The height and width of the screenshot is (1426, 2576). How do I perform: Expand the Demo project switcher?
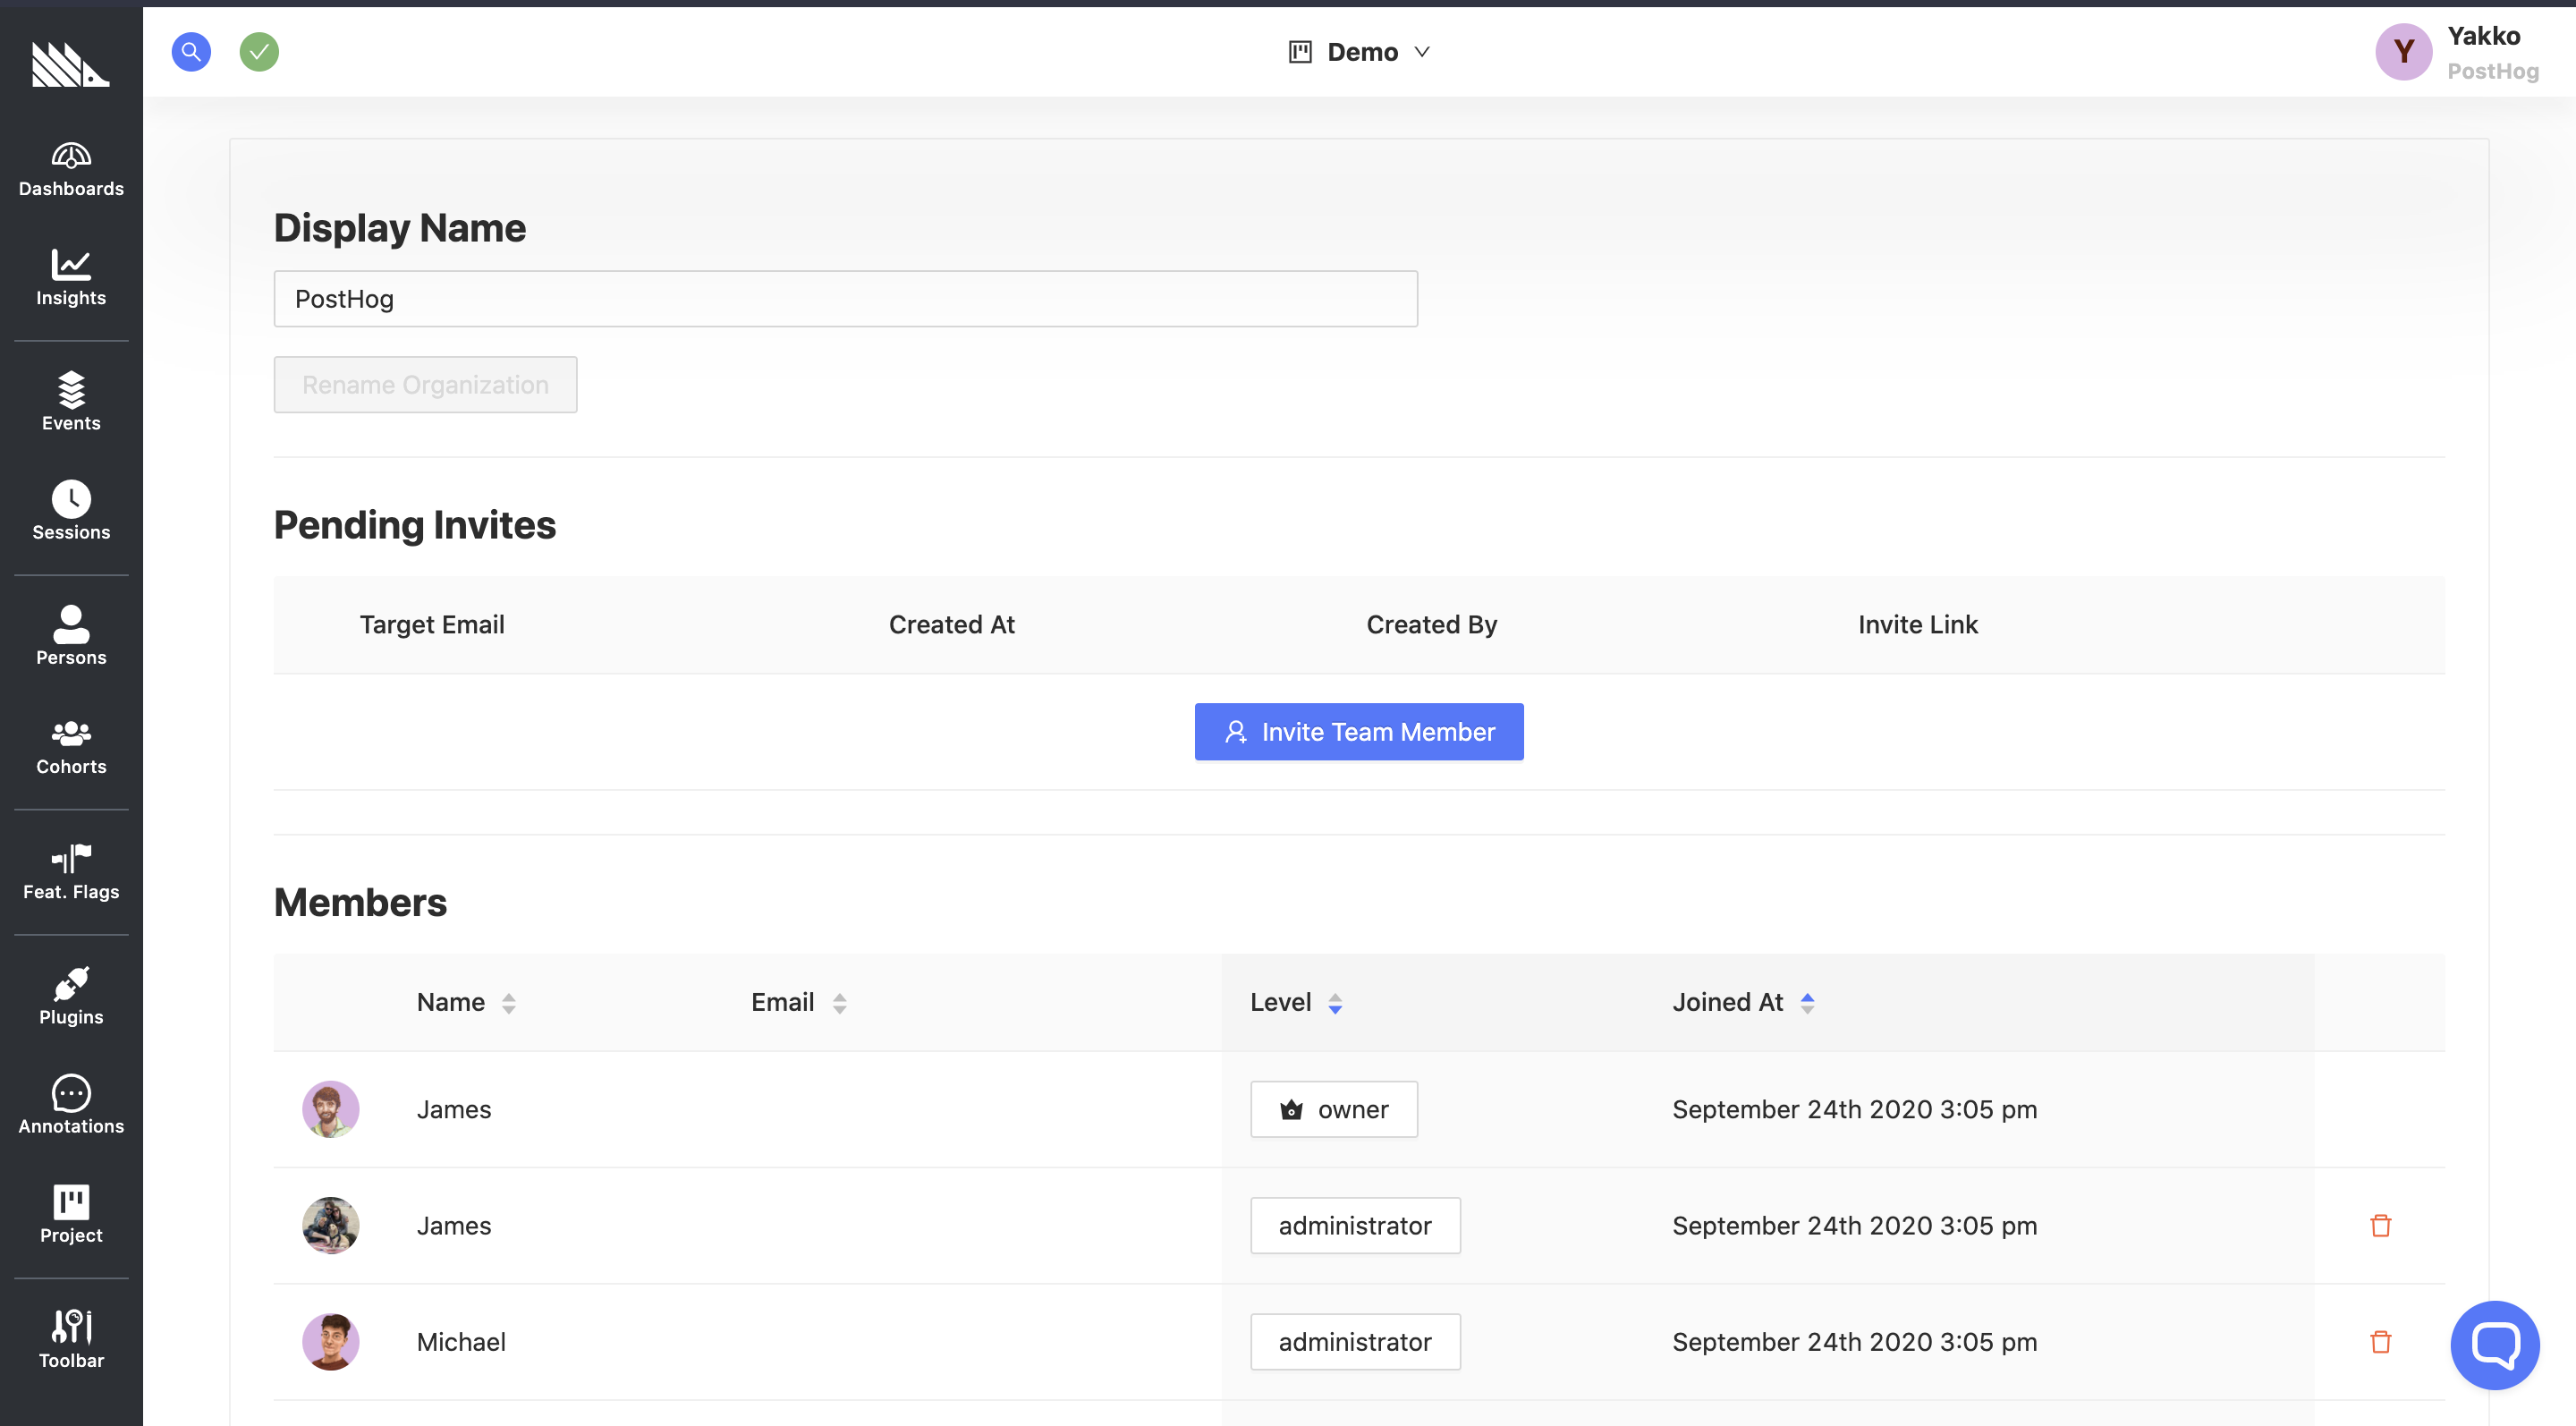[x=1360, y=52]
